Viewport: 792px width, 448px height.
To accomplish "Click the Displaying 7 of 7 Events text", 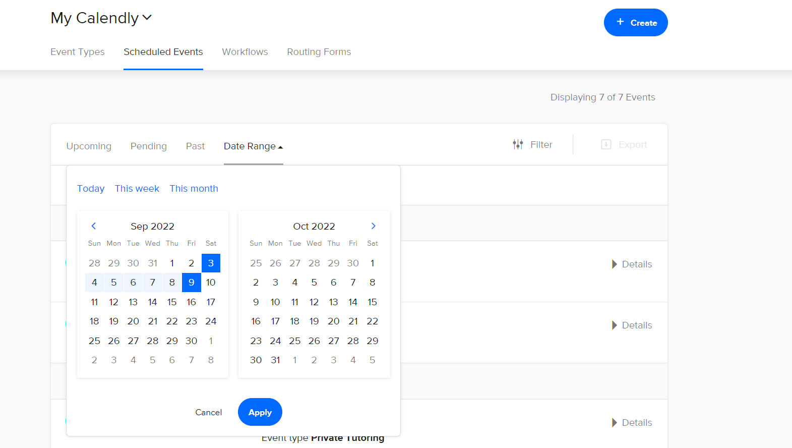I will click(x=603, y=97).
